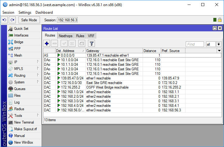Viewport: 224px width, 147px height.
Task: Sort by Gateway column header
Action: coord(114,51)
